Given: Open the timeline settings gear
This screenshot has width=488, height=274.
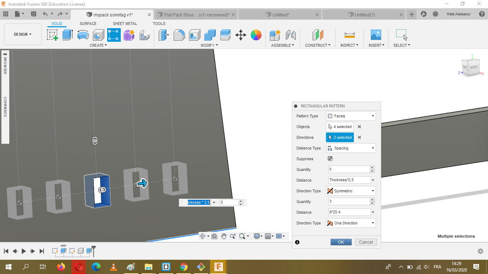Looking at the screenshot, I should [x=480, y=251].
